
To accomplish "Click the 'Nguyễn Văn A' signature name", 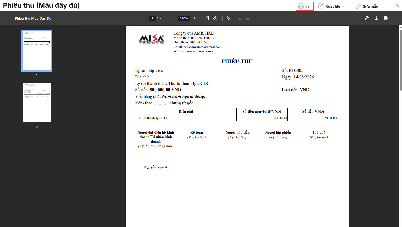I will pyautogui.click(x=156, y=167).
